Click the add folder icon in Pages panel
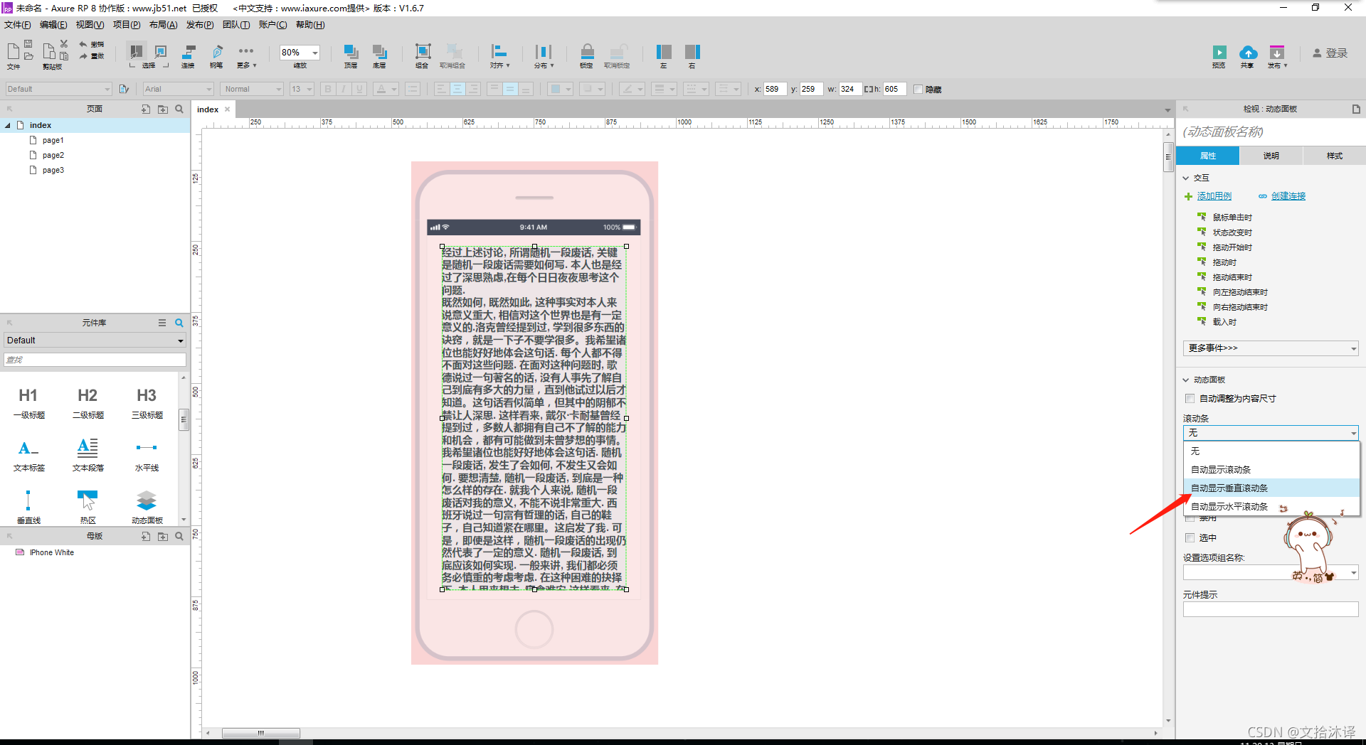Image resolution: width=1366 pixels, height=745 pixels. click(x=163, y=109)
